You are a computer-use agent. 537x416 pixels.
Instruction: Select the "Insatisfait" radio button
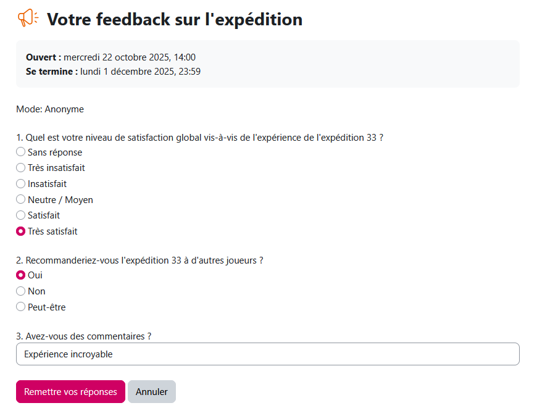pyautogui.click(x=21, y=184)
